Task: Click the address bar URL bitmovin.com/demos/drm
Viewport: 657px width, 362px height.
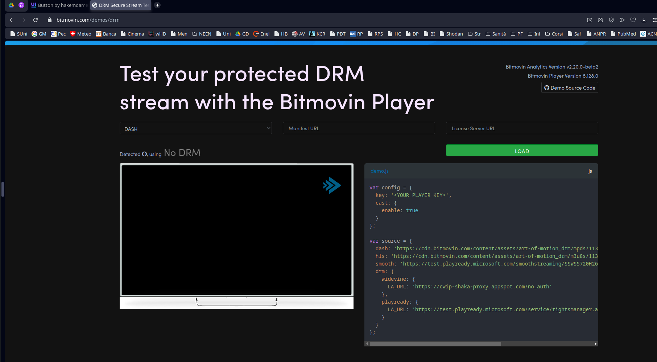Action: click(x=88, y=20)
